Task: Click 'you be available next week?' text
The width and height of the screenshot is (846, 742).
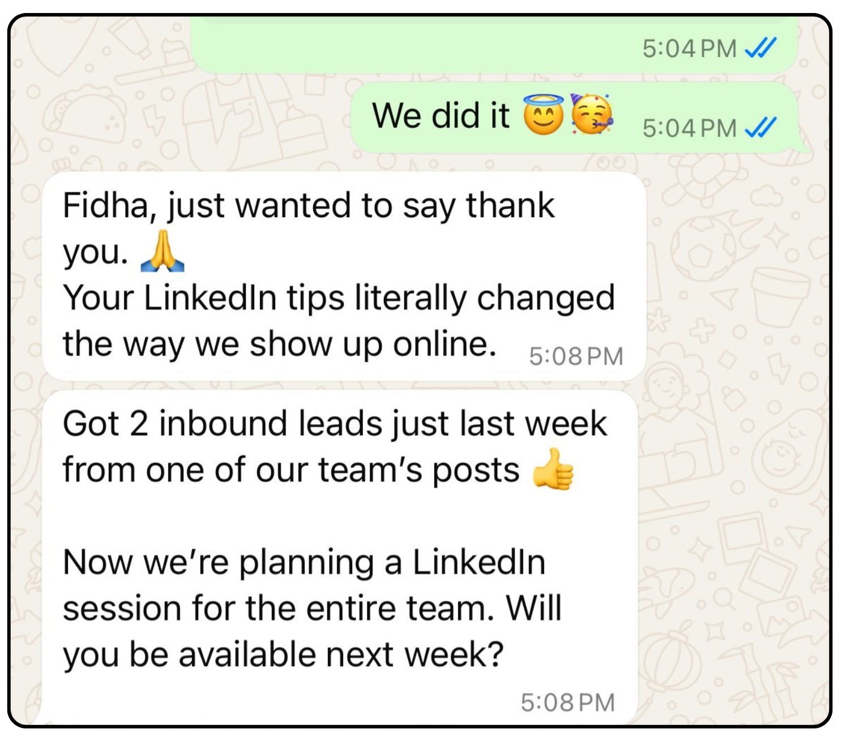Action: point(283,655)
